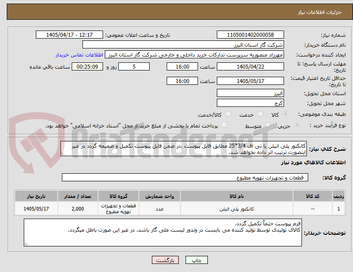353x272 pixels.
Task: Click the price validity date 1405/05/17 field
Action: [250, 81]
